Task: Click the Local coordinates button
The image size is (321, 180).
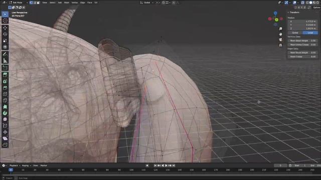Action: [310, 33]
